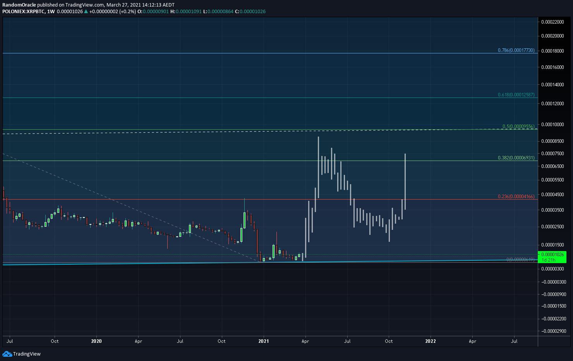Click the 2022 year label on time axis

(431, 341)
